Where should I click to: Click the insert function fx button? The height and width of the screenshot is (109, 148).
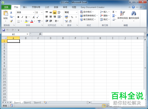coord(40,34)
